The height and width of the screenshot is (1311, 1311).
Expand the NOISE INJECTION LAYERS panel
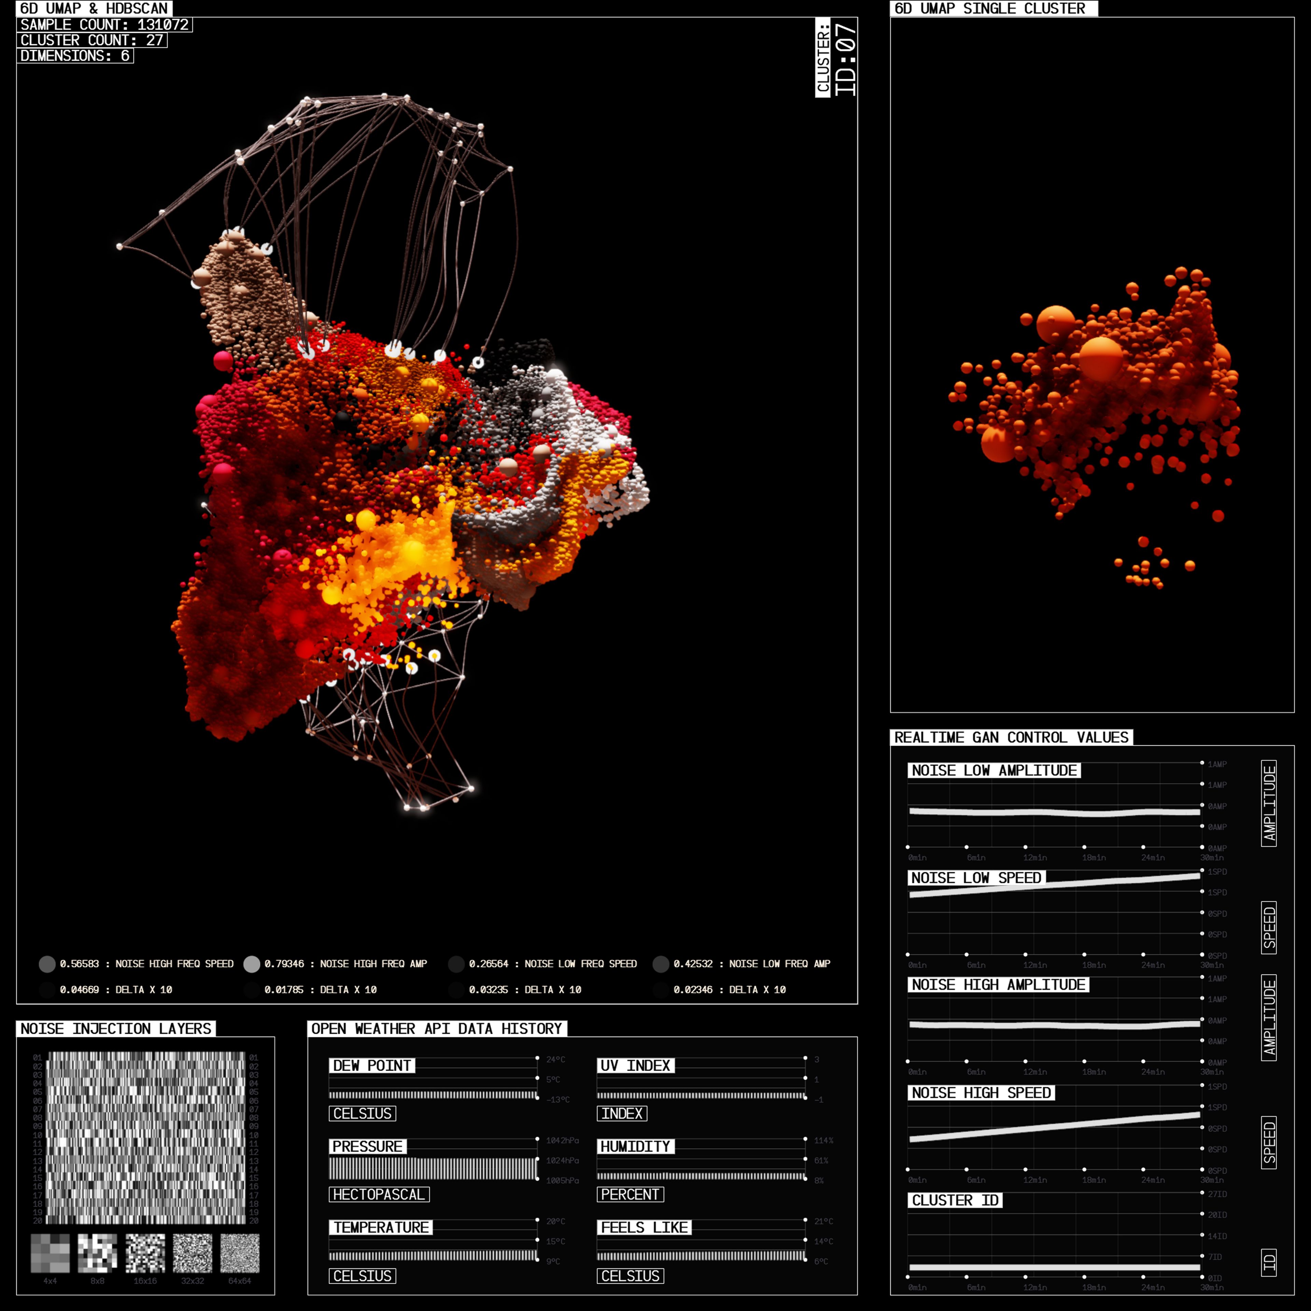117,1028
